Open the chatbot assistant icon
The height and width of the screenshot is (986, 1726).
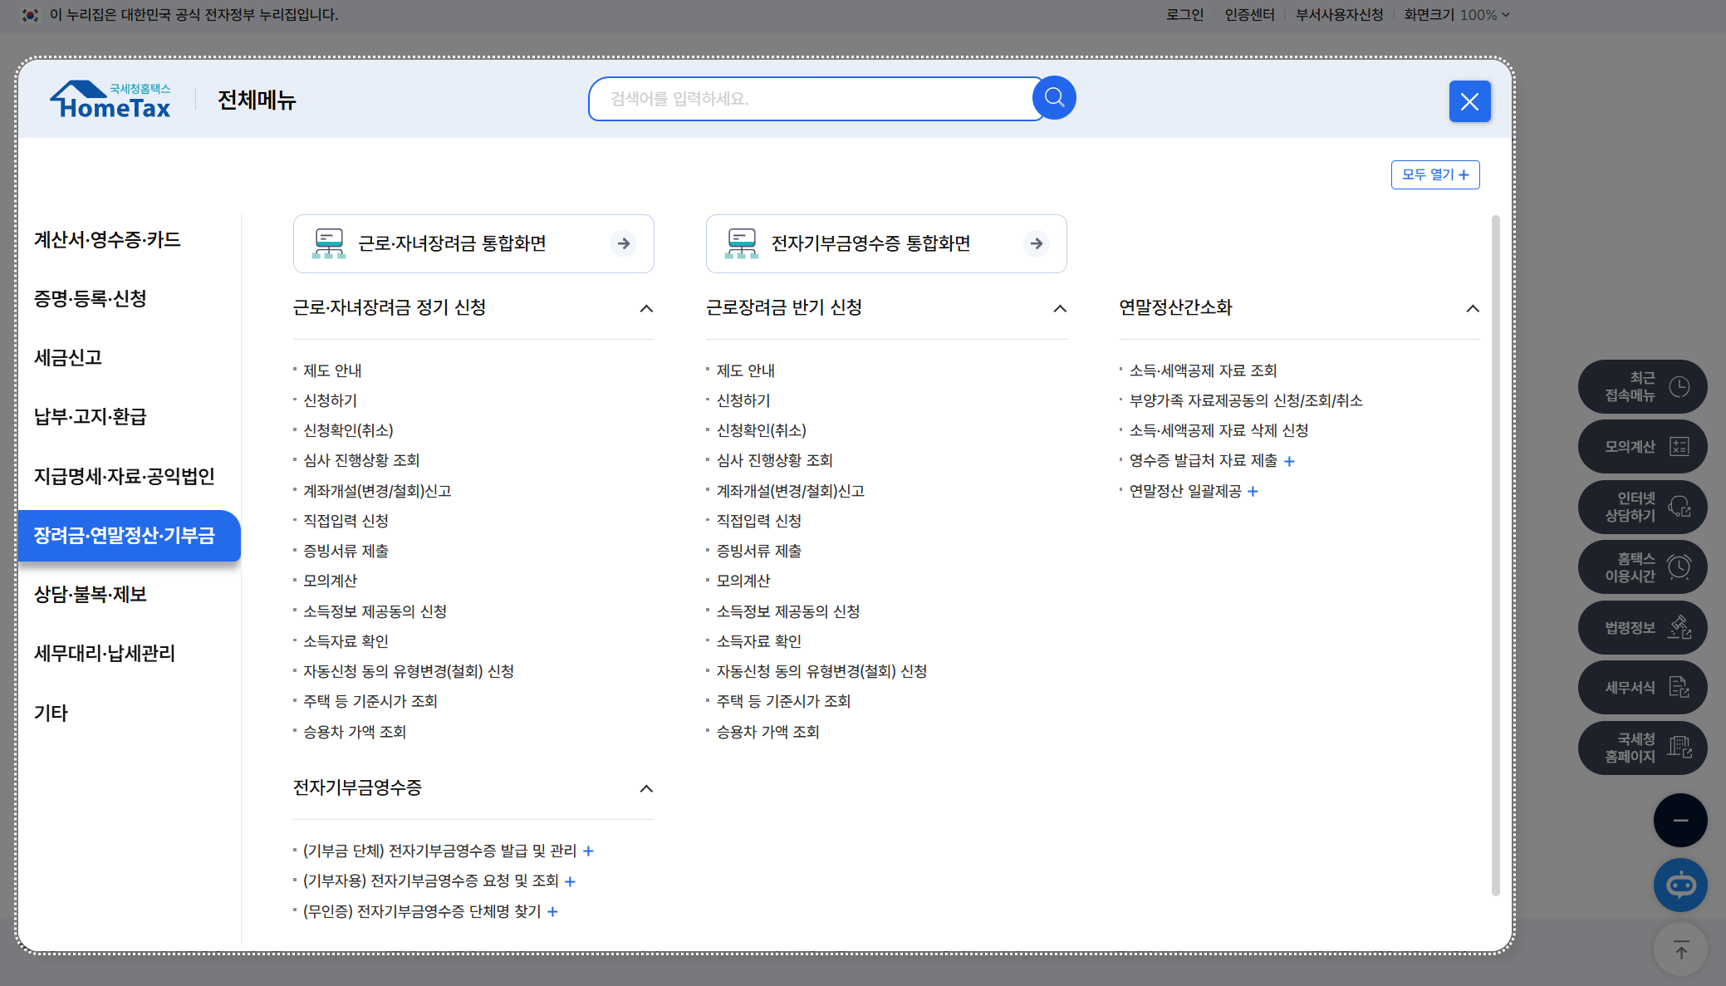click(x=1680, y=885)
